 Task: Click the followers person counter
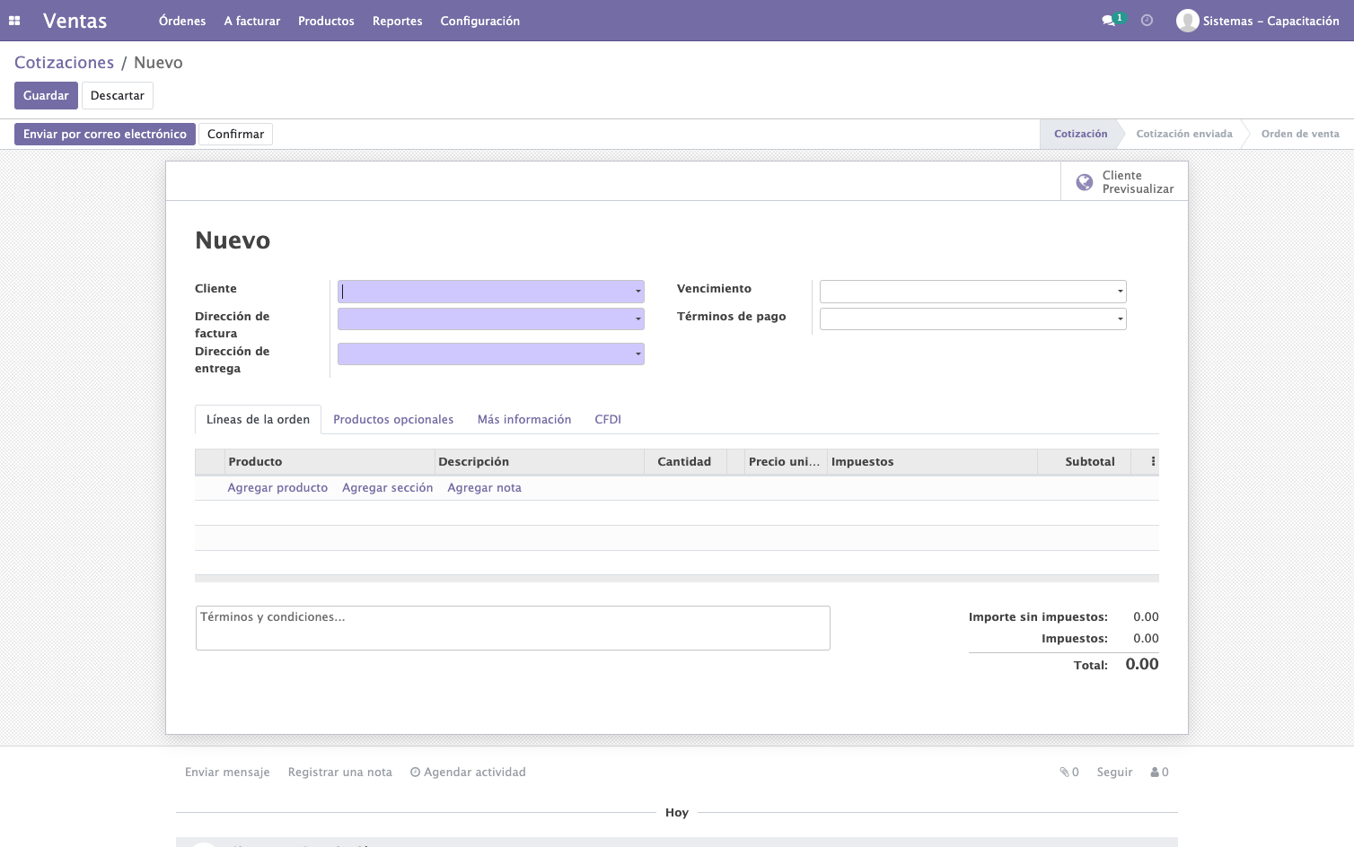pyautogui.click(x=1159, y=772)
